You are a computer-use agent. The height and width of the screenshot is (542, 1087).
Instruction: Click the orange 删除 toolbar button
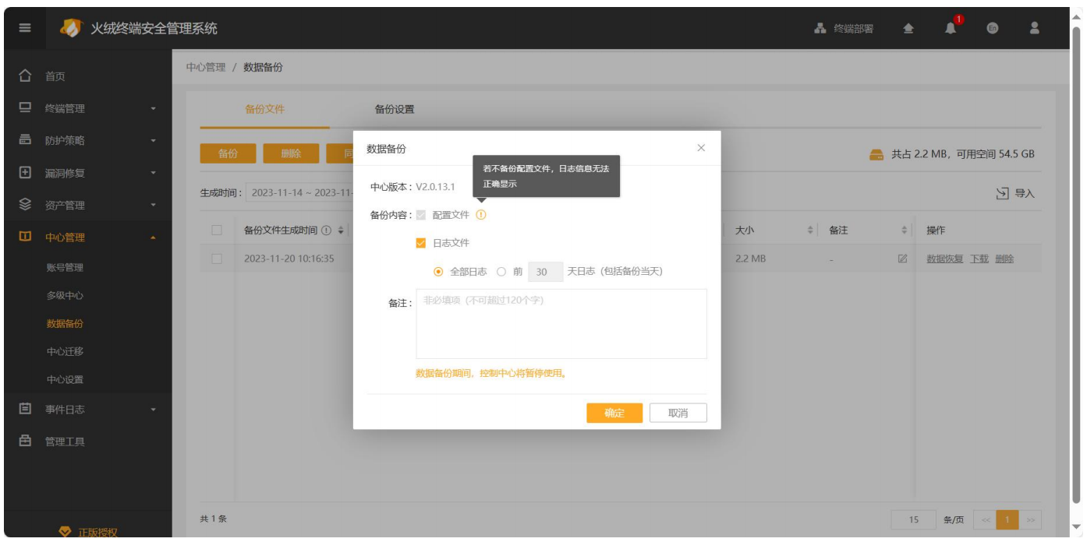tap(291, 153)
